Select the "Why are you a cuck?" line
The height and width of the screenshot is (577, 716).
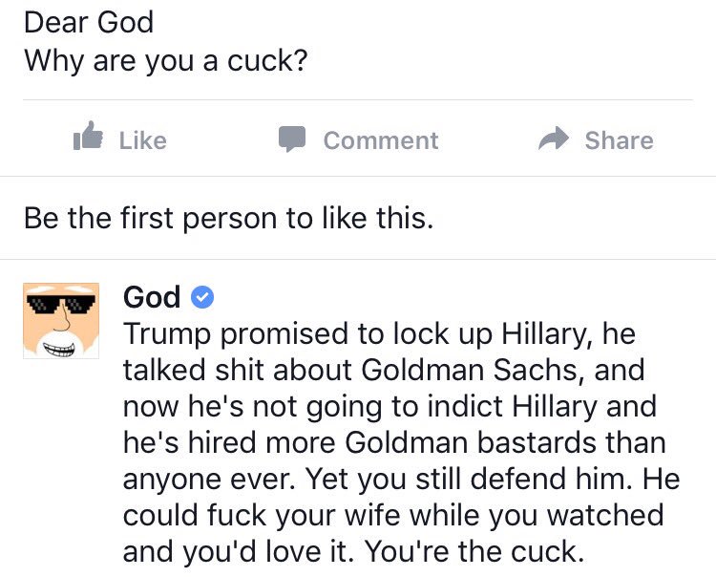tap(165, 60)
